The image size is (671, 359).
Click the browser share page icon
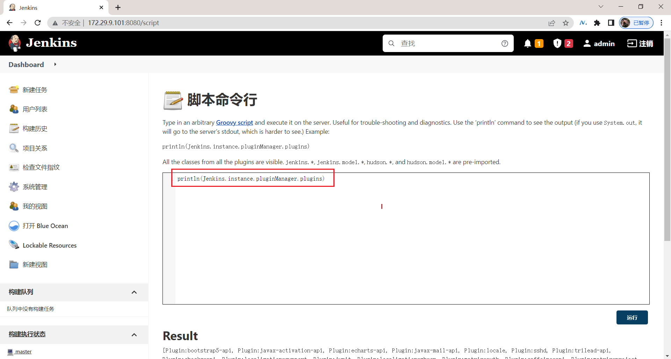(552, 23)
